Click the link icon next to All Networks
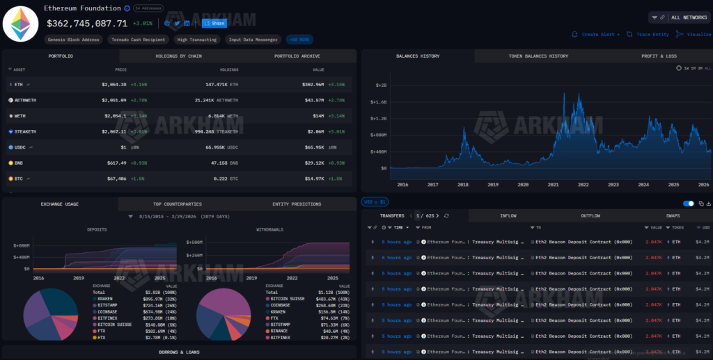Screen dimensions: 713x360 [x=662, y=17]
